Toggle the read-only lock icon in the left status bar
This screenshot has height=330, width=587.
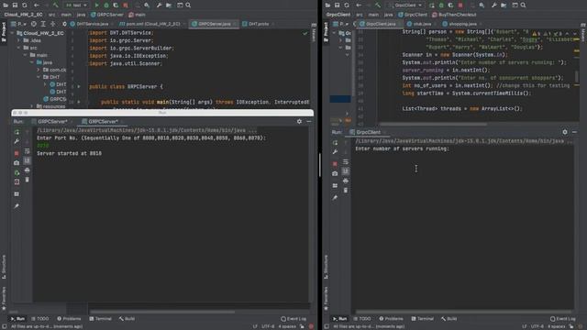(302, 326)
